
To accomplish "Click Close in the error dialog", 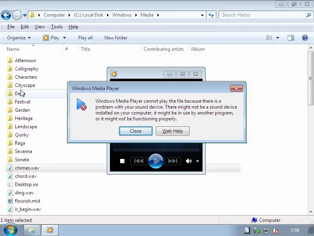I will coord(136,131).
